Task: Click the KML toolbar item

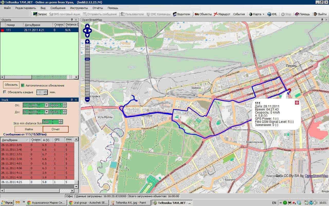Action: [x=272, y=14]
